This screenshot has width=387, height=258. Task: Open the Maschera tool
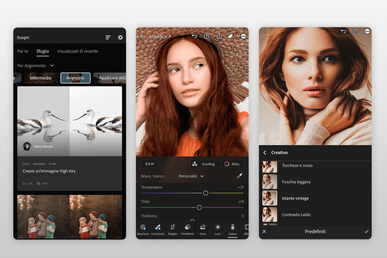143,229
